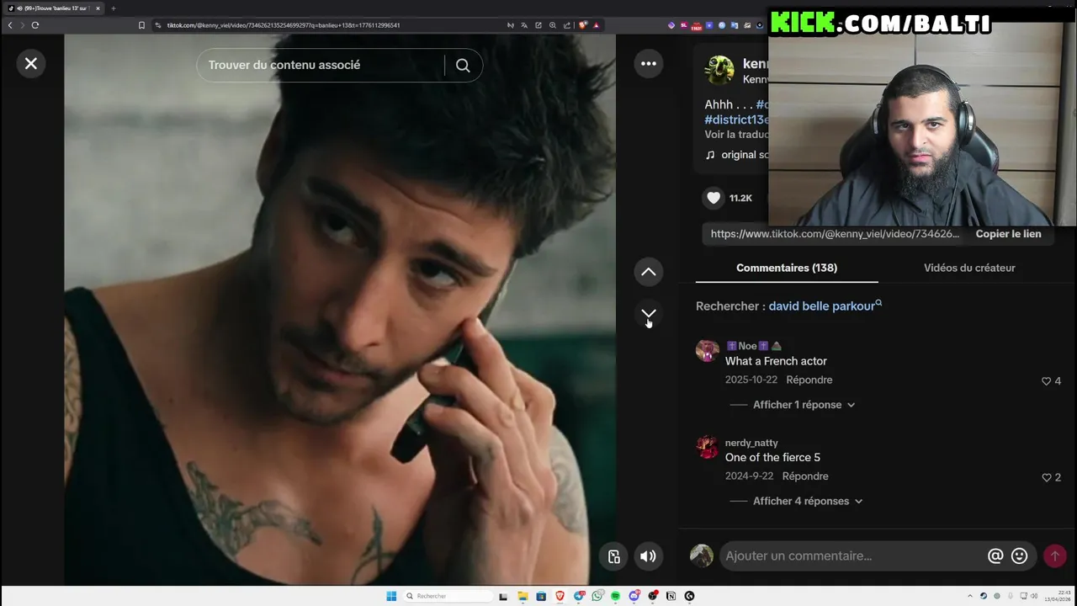This screenshot has height=606, width=1077.
Task: Go to next video with down chevron
Action: [648, 314]
